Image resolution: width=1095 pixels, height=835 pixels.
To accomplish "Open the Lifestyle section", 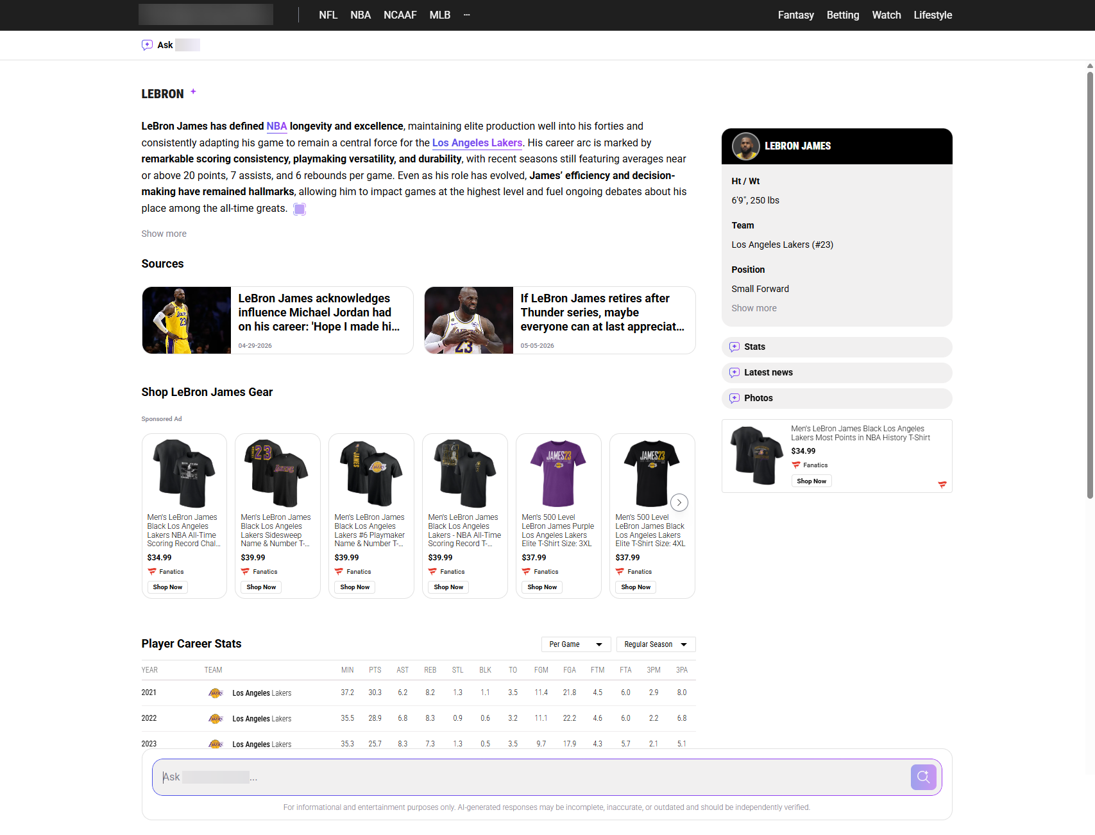I will pyautogui.click(x=933, y=15).
